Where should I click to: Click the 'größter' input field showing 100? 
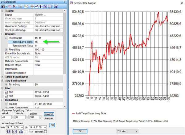pyautogui.click(x=34, y=117)
